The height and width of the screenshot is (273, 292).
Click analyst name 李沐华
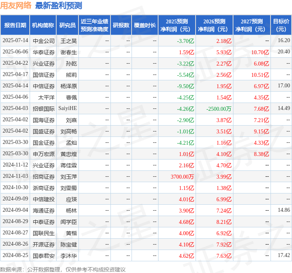pyautogui.click(x=69, y=256)
